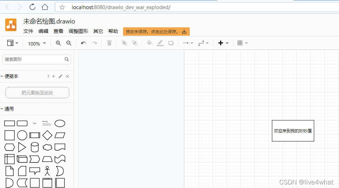Click the scratchpad edit pencil icon

(60, 76)
